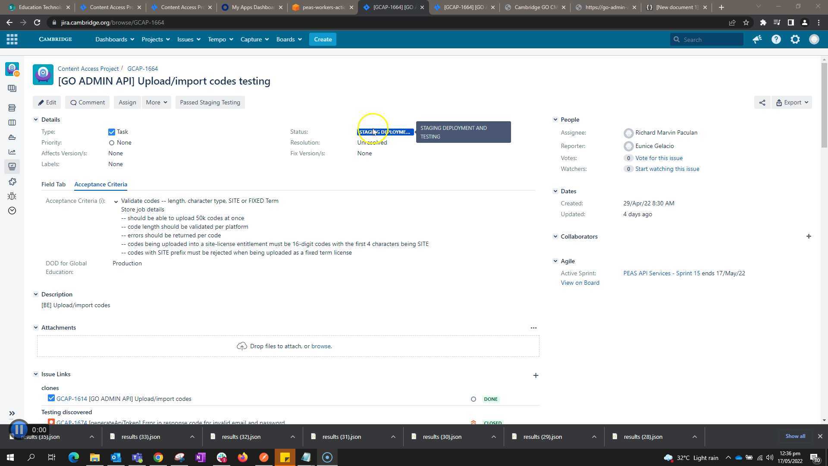Add a collaborator with the plus icon
Viewport: 828px width, 466px height.
coord(808,236)
